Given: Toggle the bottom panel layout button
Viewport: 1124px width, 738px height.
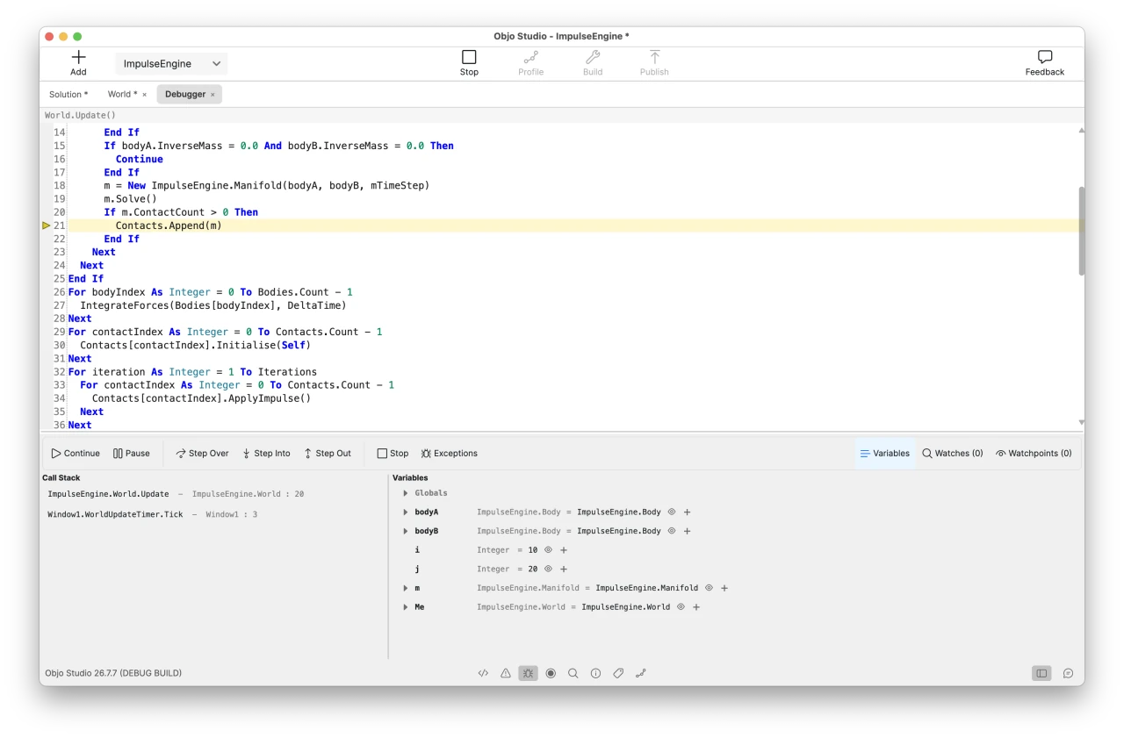Looking at the screenshot, I should [1041, 674].
